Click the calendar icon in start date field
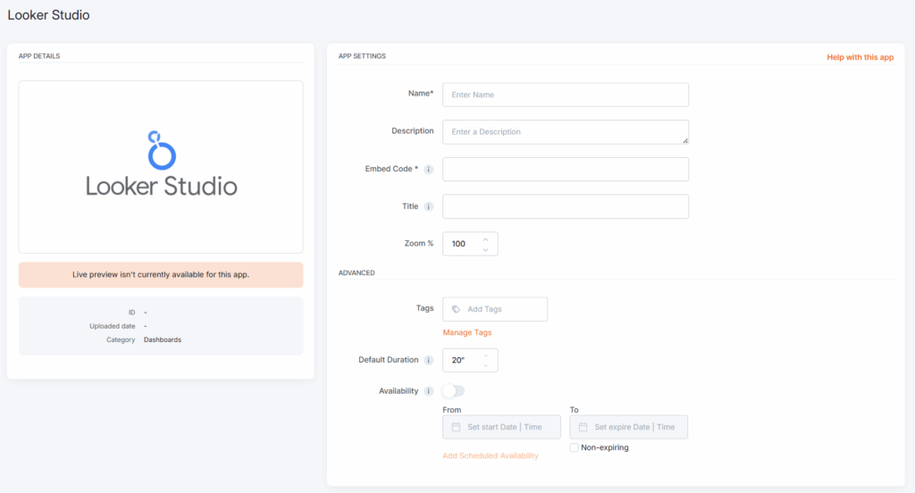 coord(456,427)
